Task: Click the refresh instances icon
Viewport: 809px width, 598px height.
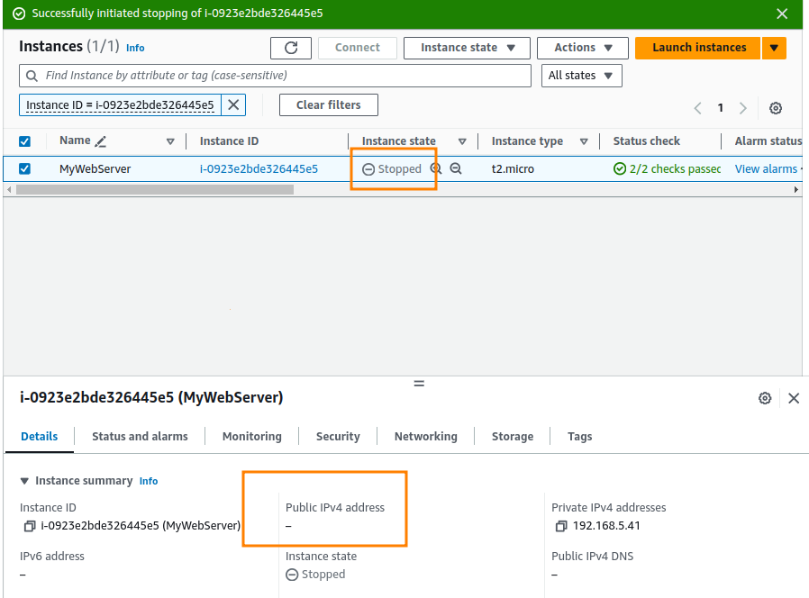Action: click(x=291, y=47)
